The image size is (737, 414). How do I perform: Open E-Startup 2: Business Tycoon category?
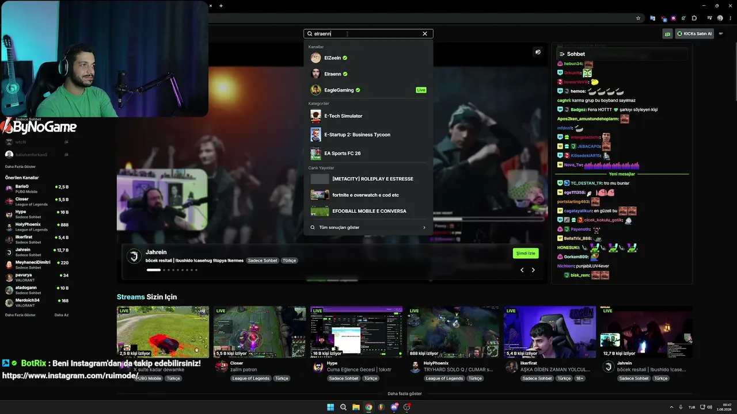[x=368, y=135]
